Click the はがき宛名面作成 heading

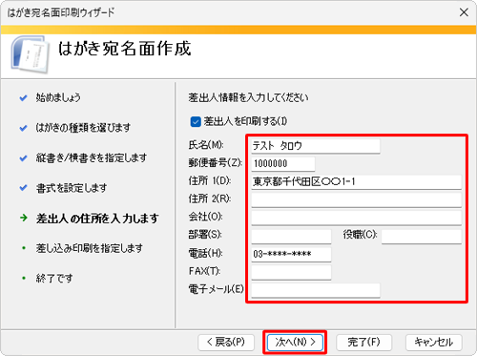(125, 49)
